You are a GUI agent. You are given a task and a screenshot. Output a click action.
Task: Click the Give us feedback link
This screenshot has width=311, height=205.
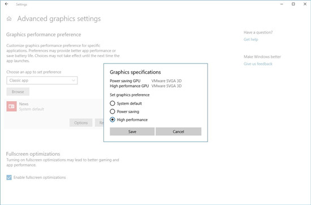coord(258,64)
